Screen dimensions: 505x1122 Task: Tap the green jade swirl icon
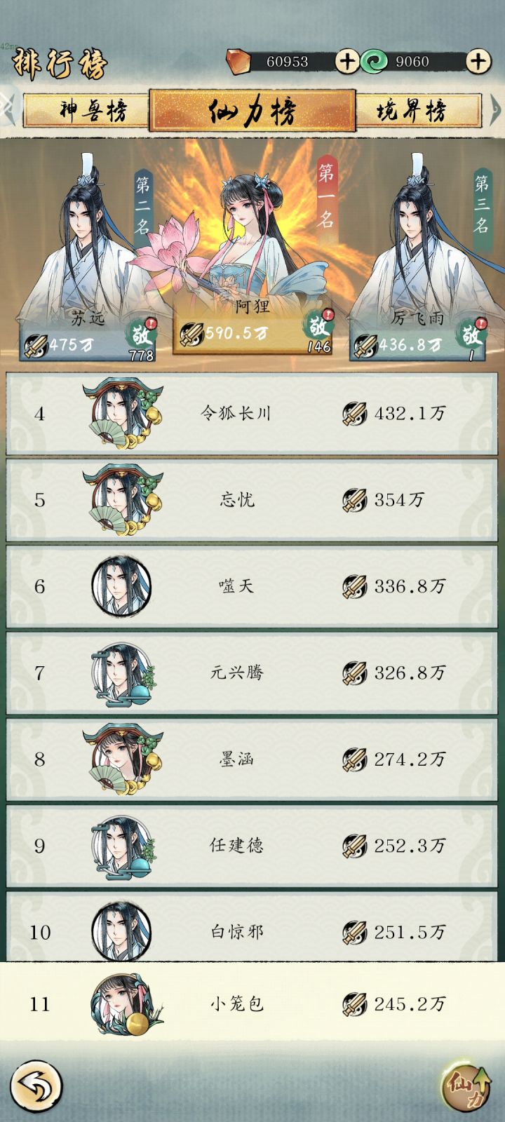pos(375,62)
